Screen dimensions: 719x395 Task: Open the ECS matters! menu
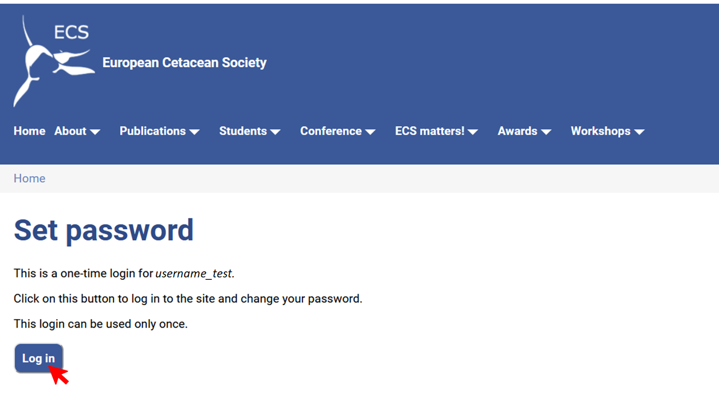[x=430, y=131]
